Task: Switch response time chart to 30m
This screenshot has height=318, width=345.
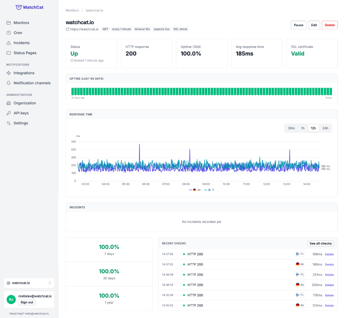Action: coord(291,128)
